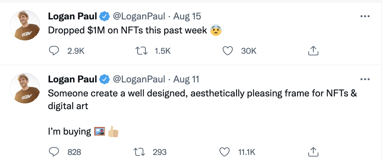Open the Aug 15 timestamp link
The width and height of the screenshot is (382, 161).
click(187, 16)
